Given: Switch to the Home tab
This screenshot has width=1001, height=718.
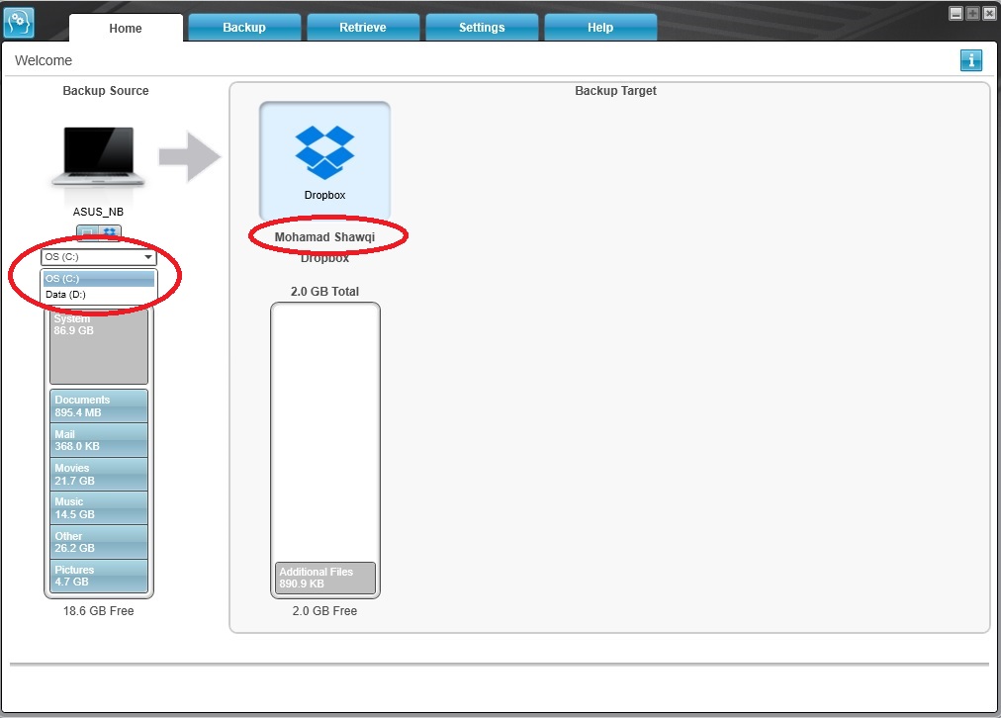Looking at the screenshot, I should [126, 28].
